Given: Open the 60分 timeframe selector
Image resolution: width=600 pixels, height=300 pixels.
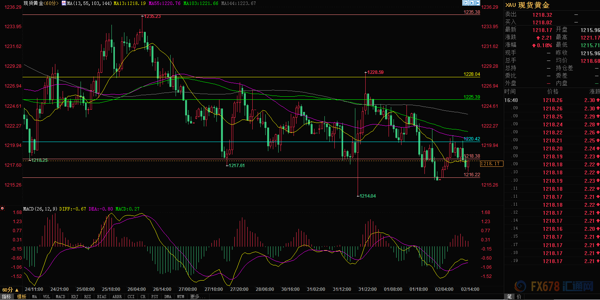Looking at the screenshot, I should point(10,290).
